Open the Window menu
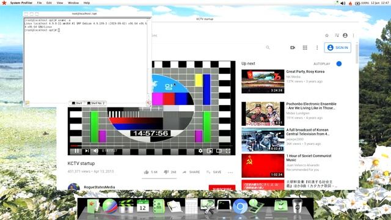 click(x=73, y=2)
